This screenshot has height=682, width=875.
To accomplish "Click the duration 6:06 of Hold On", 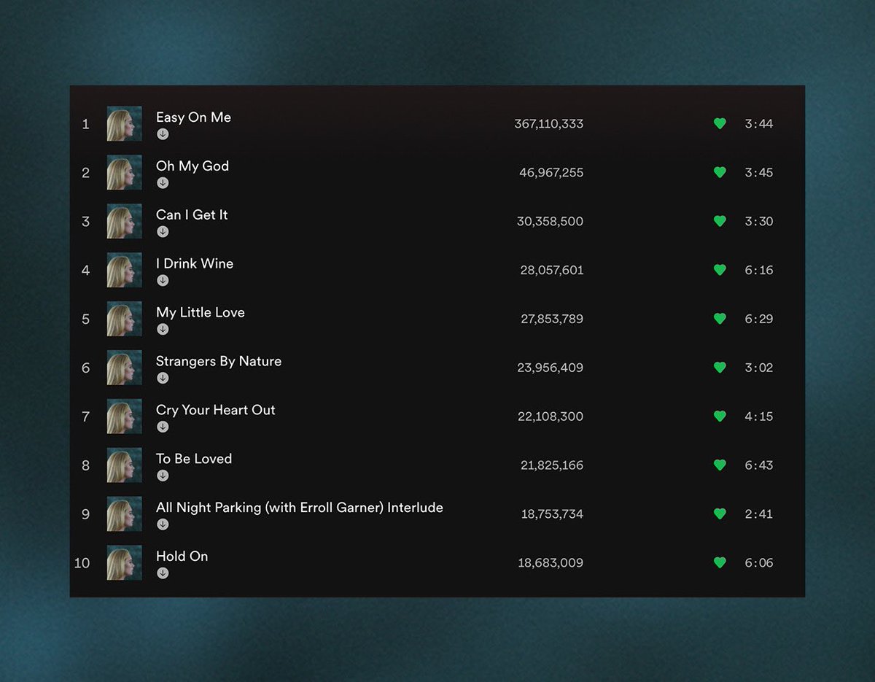I will tap(759, 563).
